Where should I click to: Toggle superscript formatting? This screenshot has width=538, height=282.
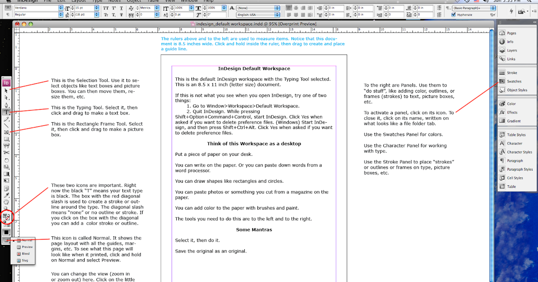(113, 8)
